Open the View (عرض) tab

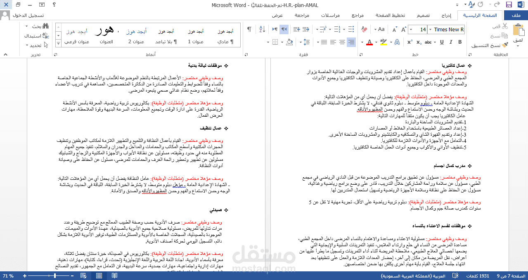277,15
